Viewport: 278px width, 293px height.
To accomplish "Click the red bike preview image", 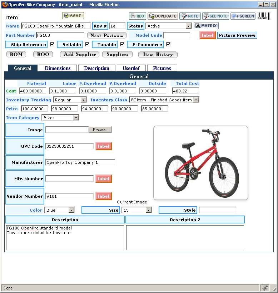I will (x=200, y=162).
